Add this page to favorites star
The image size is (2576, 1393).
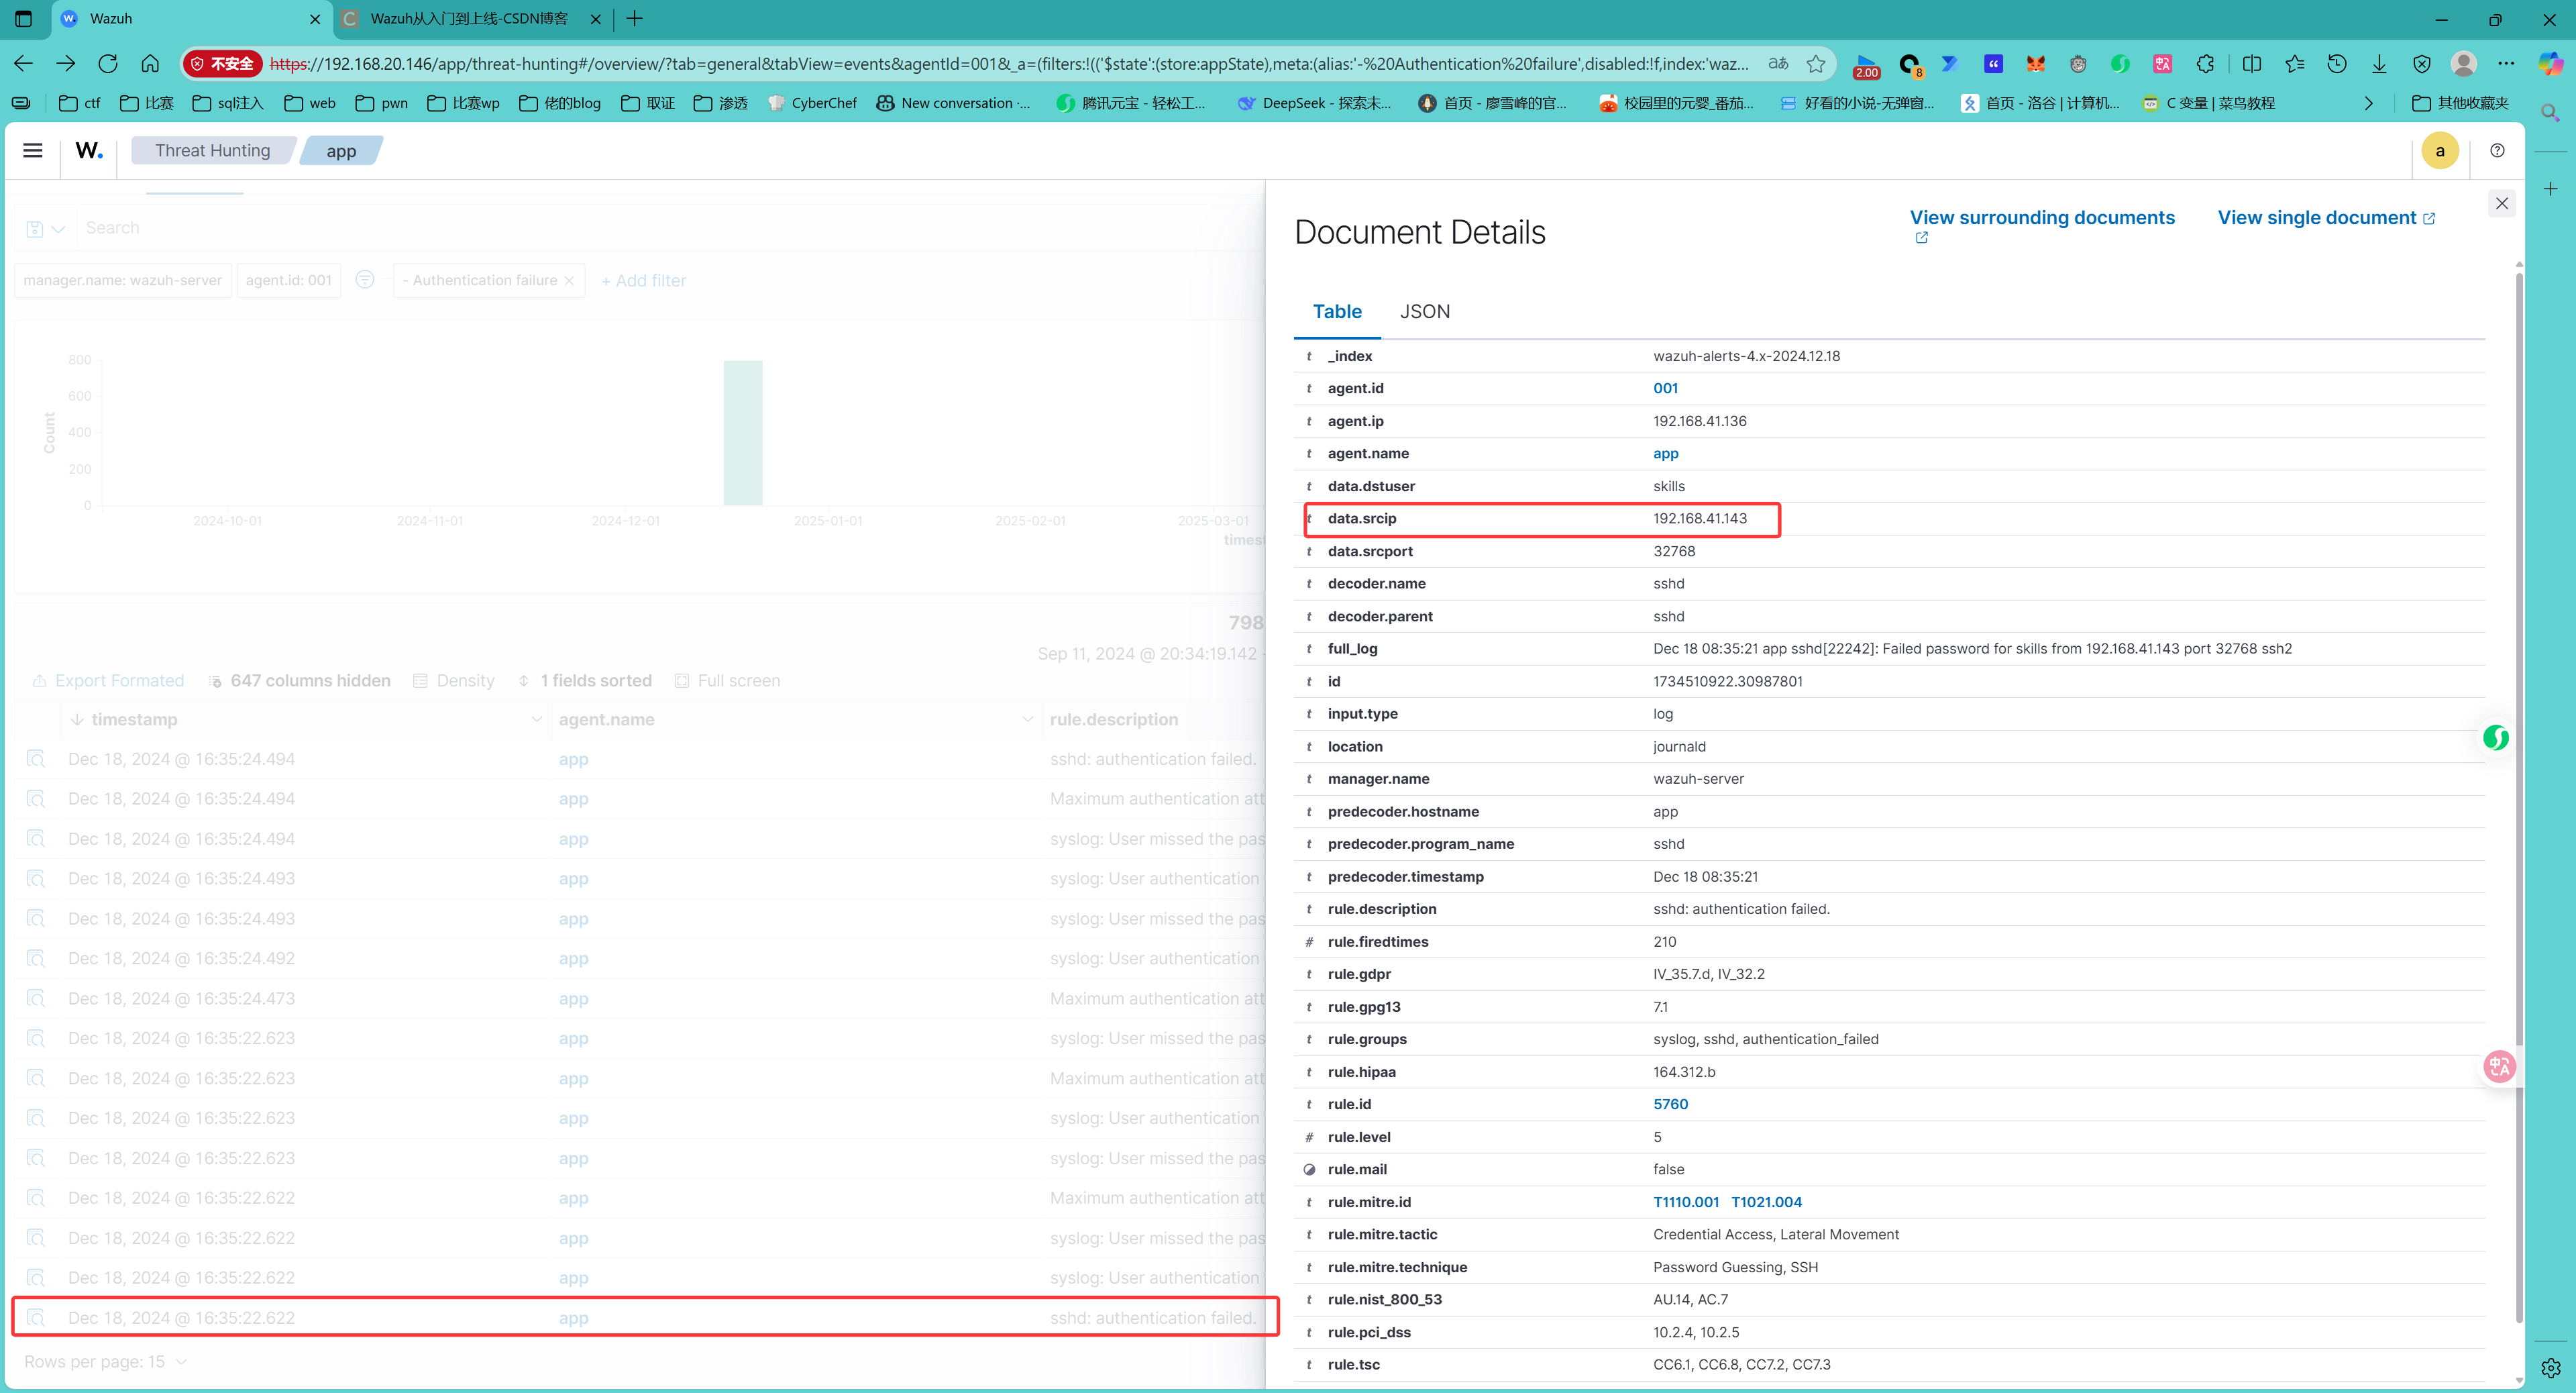pyautogui.click(x=1815, y=64)
